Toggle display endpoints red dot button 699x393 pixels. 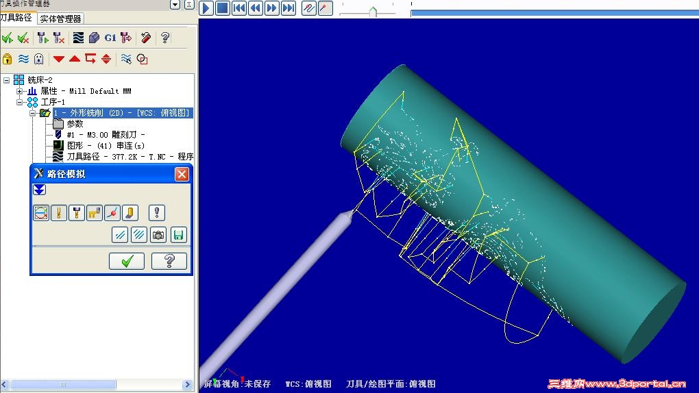click(x=112, y=213)
